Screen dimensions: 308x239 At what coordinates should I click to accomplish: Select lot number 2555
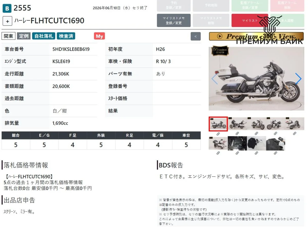pos(22,8)
